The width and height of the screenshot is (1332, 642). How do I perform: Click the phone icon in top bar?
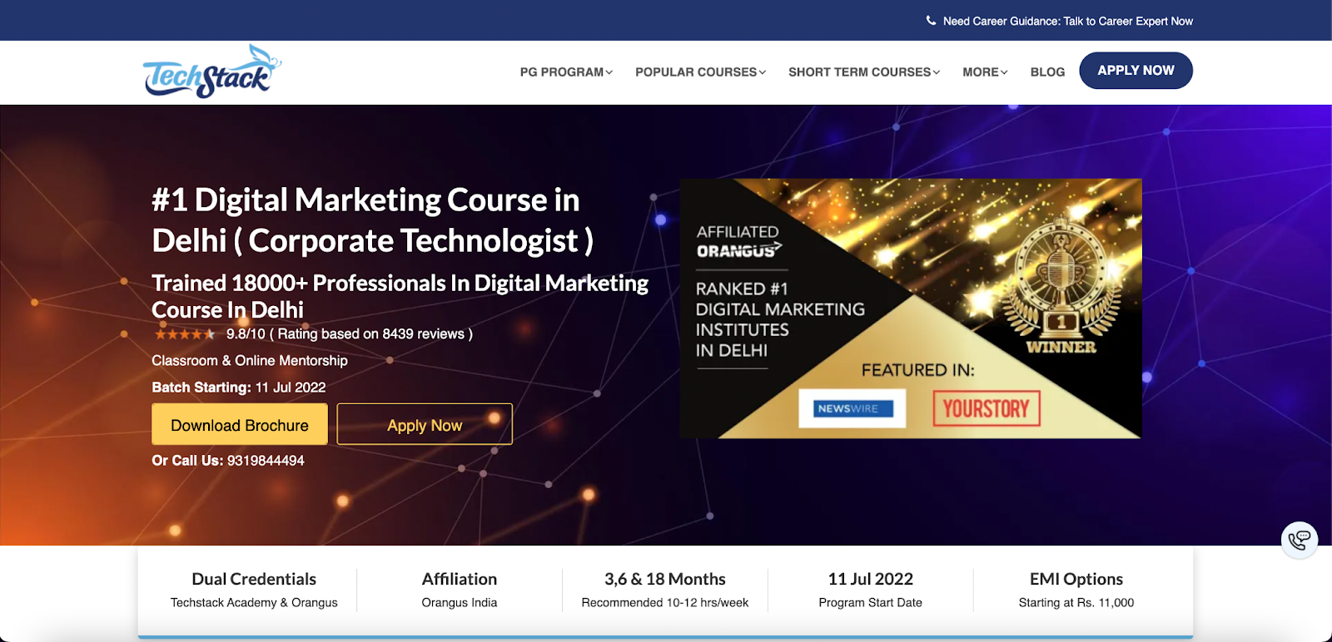point(931,21)
